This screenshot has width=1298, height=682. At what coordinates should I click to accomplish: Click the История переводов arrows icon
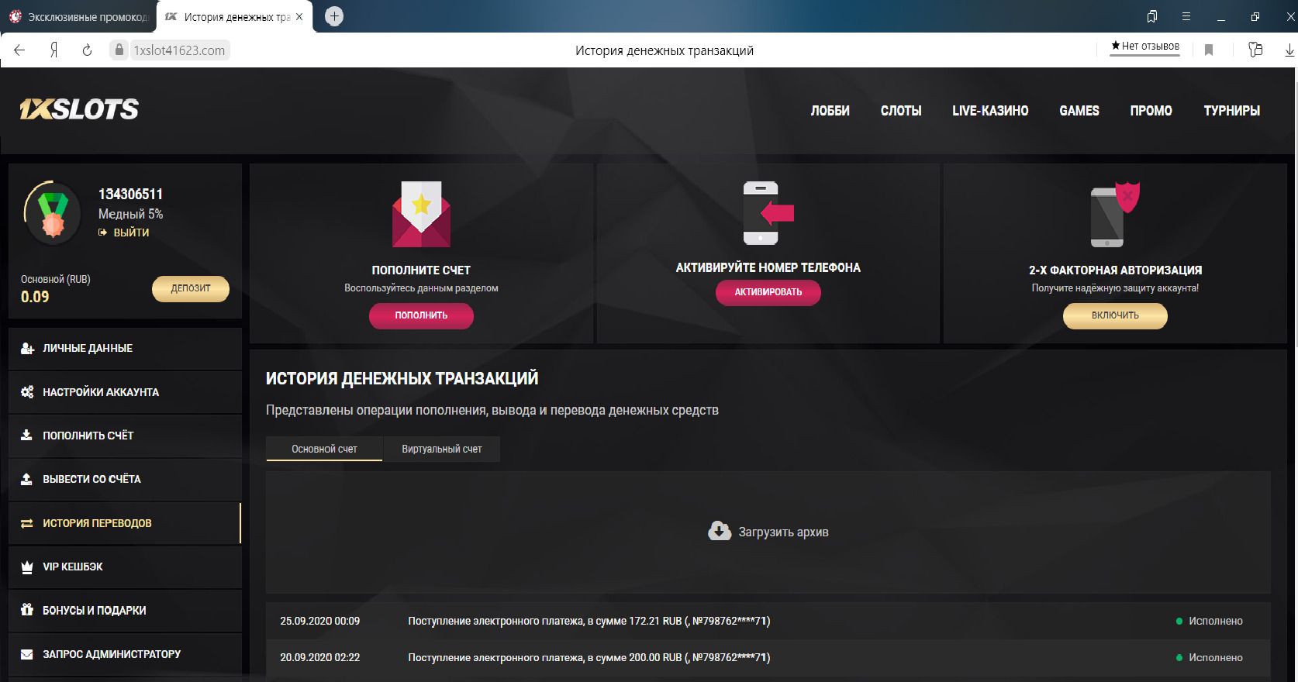[x=27, y=523]
